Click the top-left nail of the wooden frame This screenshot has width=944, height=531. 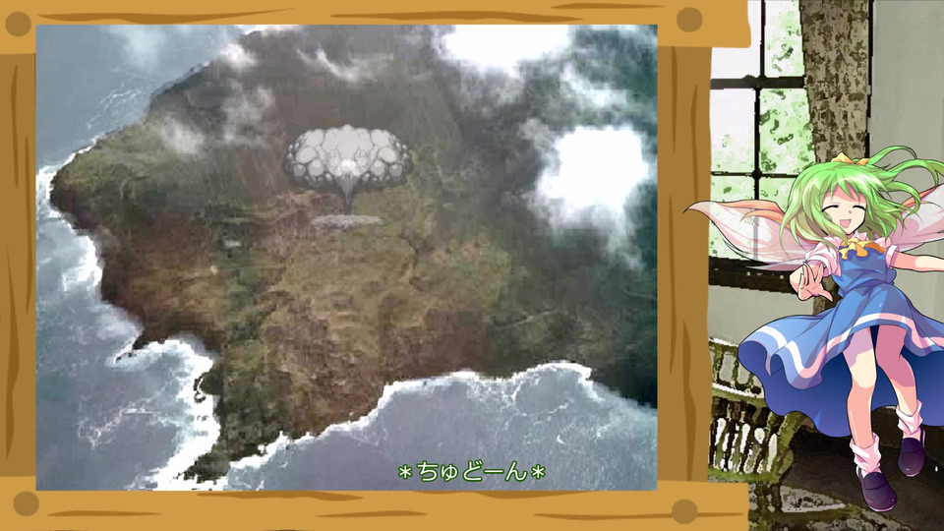pyautogui.click(x=18, y=24)
